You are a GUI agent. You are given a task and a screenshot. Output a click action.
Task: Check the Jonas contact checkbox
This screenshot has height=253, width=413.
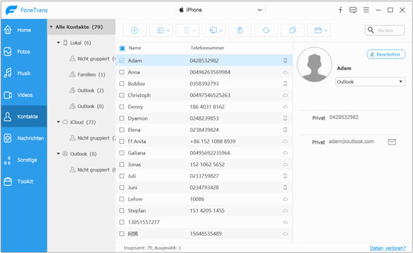coord(122,164)
